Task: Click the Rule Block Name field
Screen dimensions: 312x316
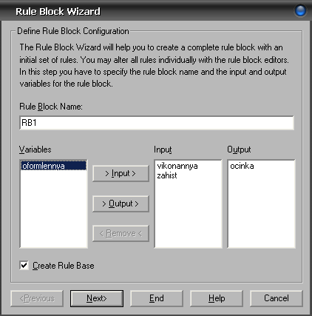Action: (x=157, y=123)
